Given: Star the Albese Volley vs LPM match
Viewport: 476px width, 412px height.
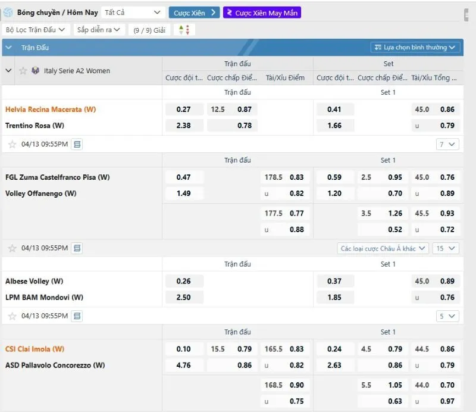Looking at the screenshot, I should pos(12,316).
